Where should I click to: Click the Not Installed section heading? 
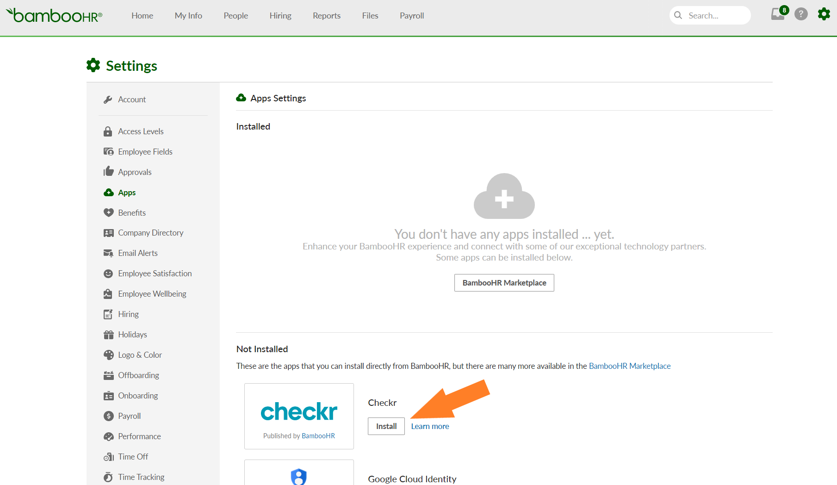[262, 349]
